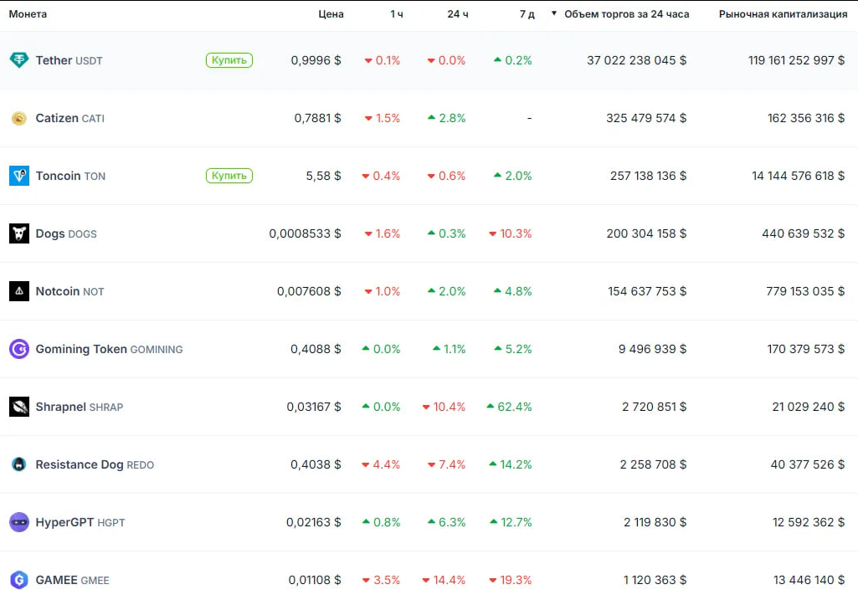The height and width of the screenshot is (605, 858).
Task: Sort by the 24 ч column header
Action: click(458, 14)
